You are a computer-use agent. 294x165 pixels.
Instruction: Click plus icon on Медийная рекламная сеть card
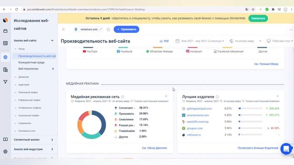tap(166, 96)
